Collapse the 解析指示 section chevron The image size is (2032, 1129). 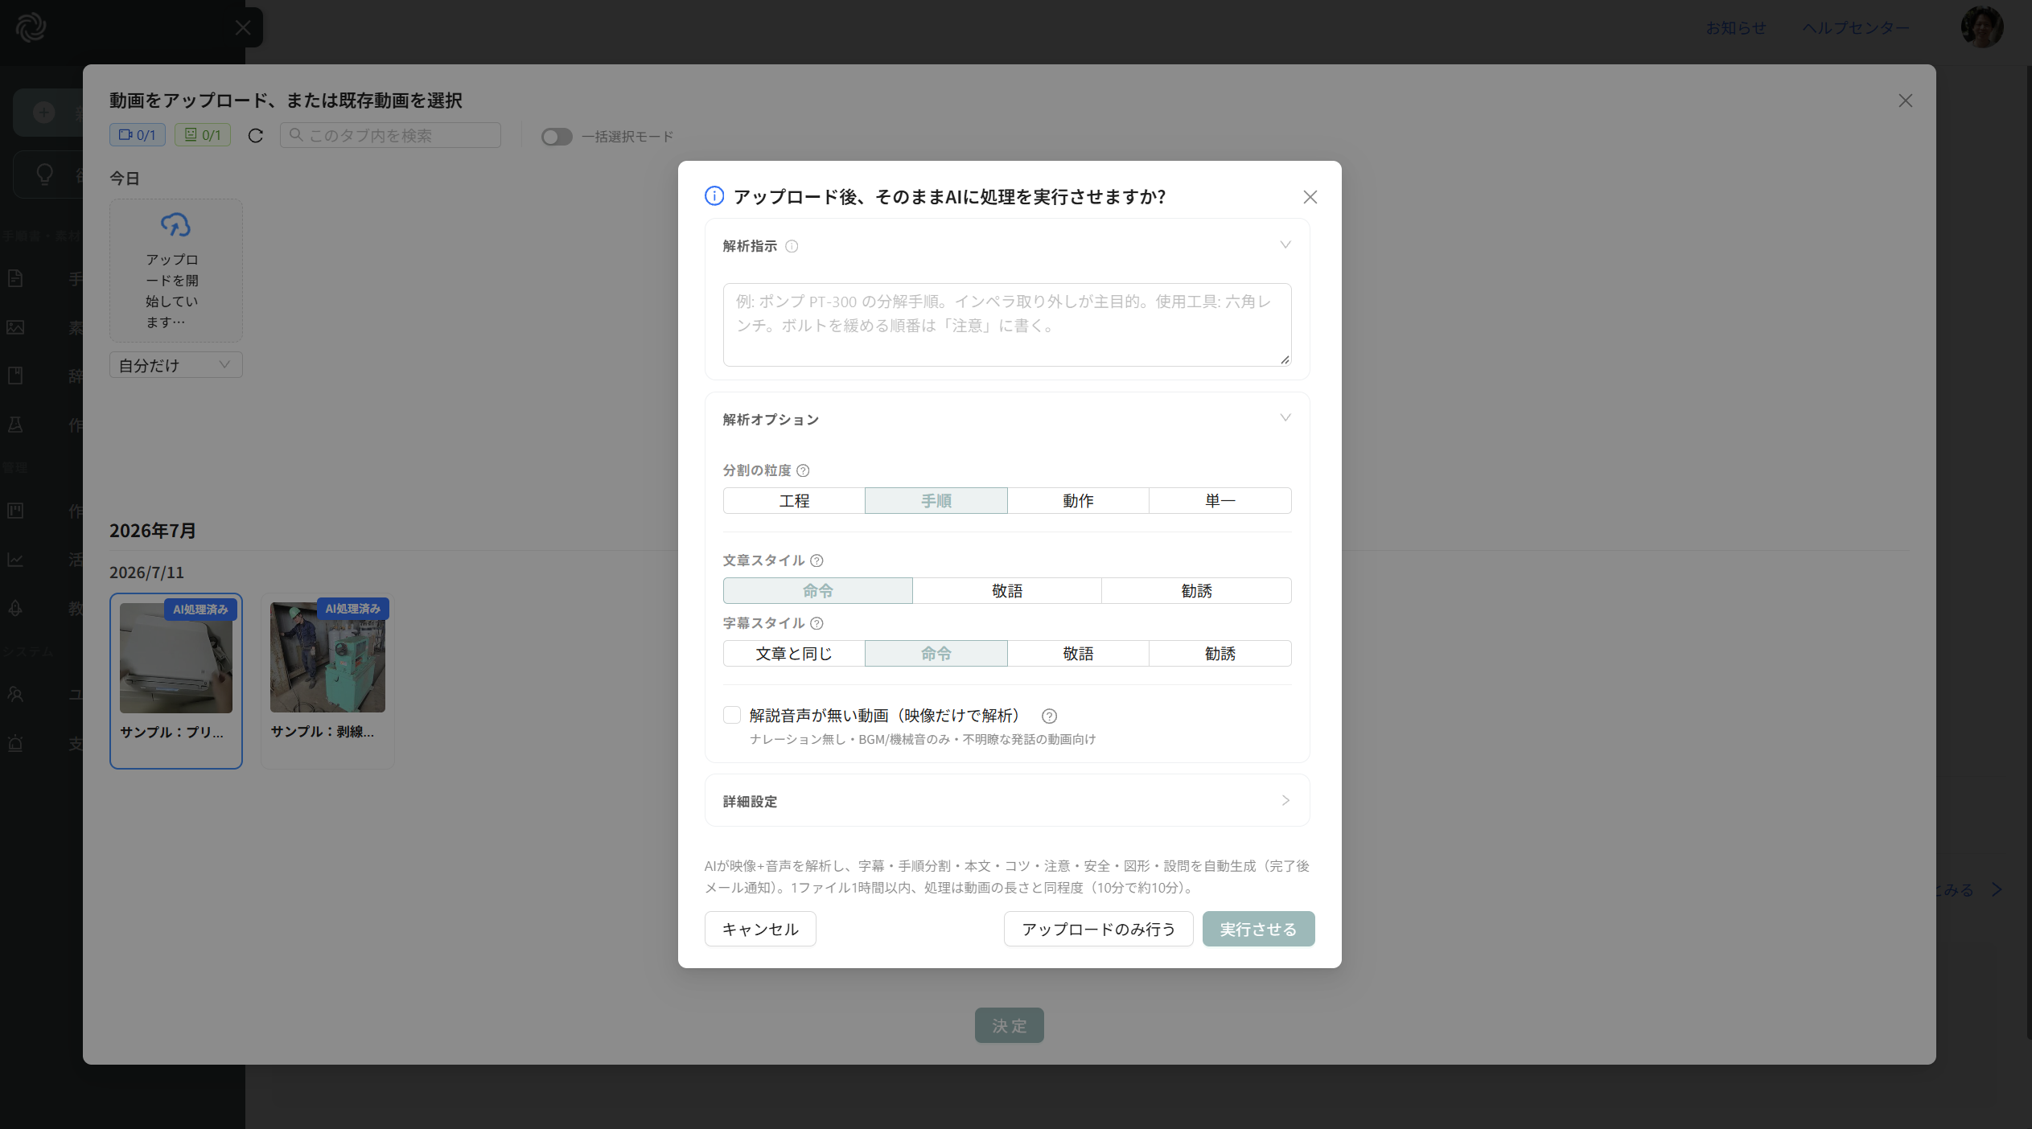point(1285,244)
